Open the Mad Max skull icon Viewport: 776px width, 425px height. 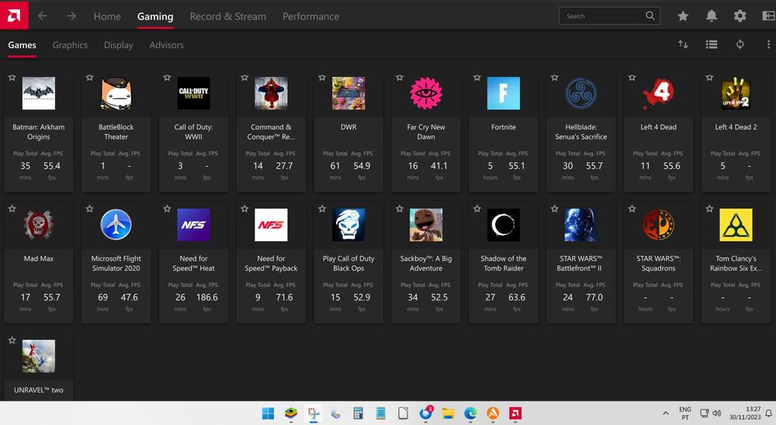pyautogui.click(x=39, y=225)
